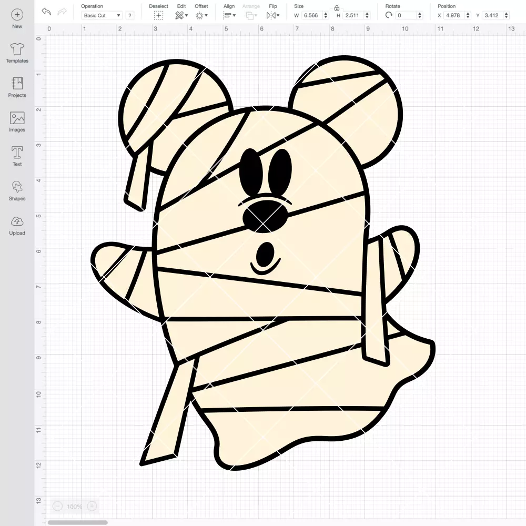The width and height of the screenshot is (526, 526).
Task: Click the horizontal canvas scrollbar
Action: coord(77,522)
